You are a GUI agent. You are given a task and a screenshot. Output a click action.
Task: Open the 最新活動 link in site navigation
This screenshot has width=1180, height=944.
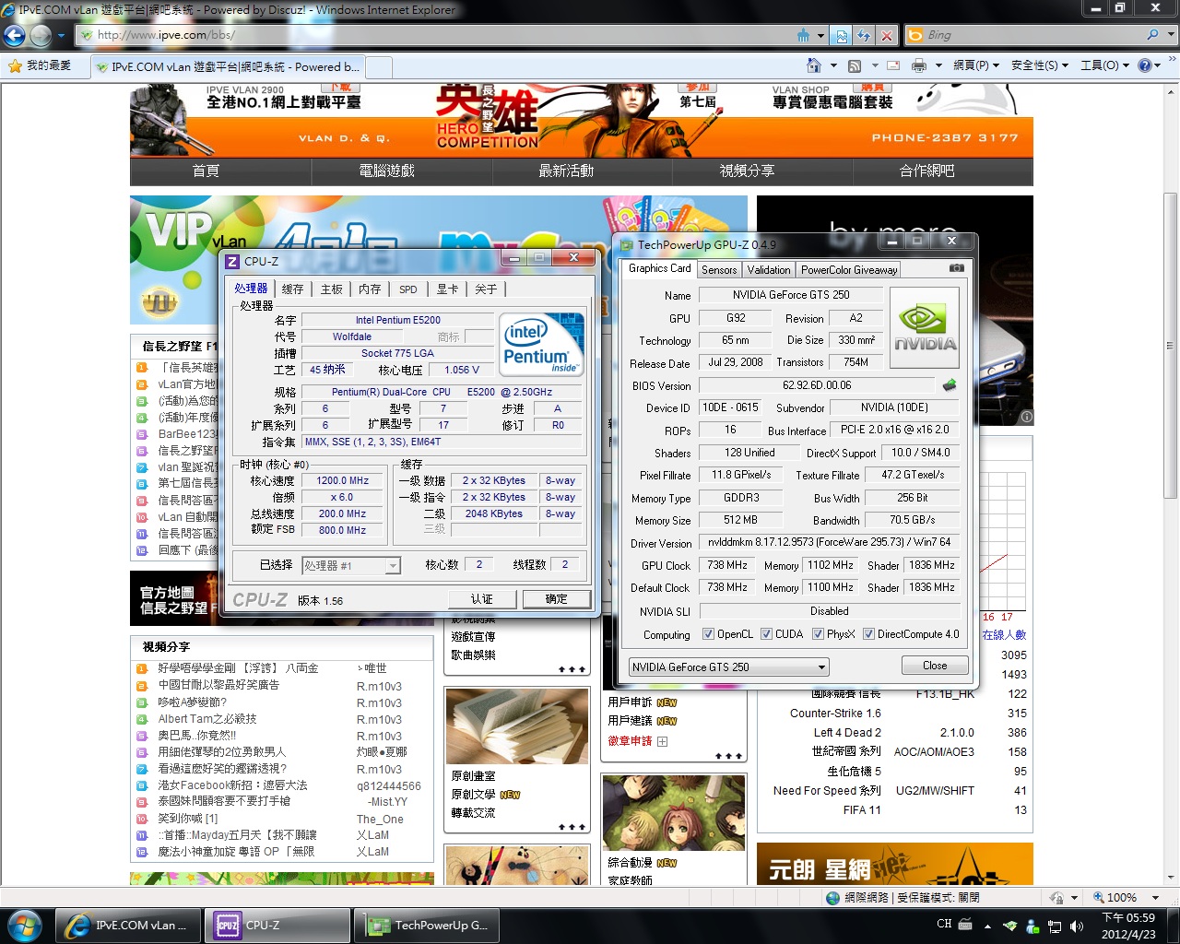(x=566, y=171)
